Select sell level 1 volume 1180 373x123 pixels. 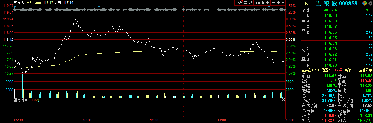(368, 38)
